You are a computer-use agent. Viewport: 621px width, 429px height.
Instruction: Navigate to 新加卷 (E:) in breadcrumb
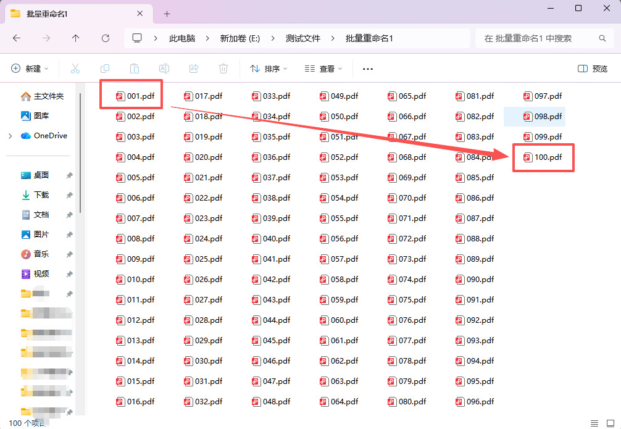(x=240, y=38)
